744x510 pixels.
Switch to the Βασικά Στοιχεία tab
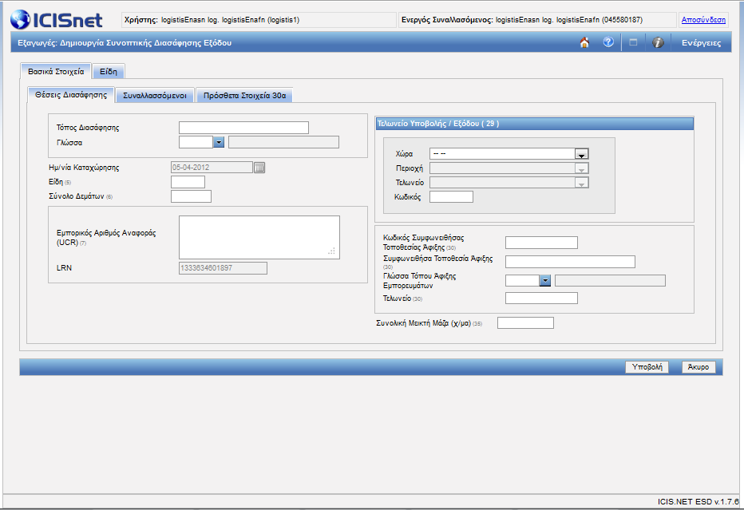coord(56,72)
